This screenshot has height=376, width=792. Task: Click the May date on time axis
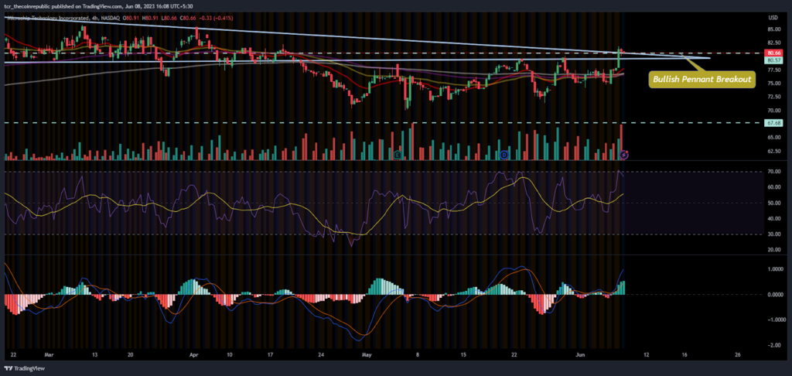click(x=367, y=355)
